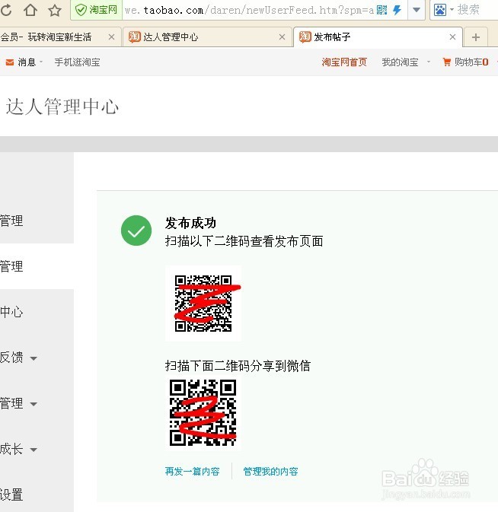The image size is (498, 512).
Task: Click the lightning speed mode icon
Action: pyautogui.click(x=397, y=10)
